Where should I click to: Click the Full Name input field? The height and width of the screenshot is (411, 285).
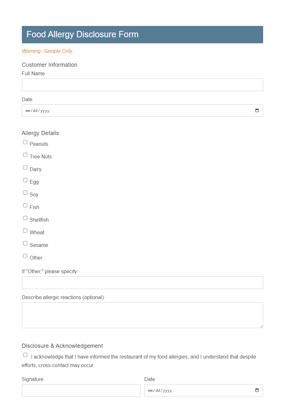142,84
